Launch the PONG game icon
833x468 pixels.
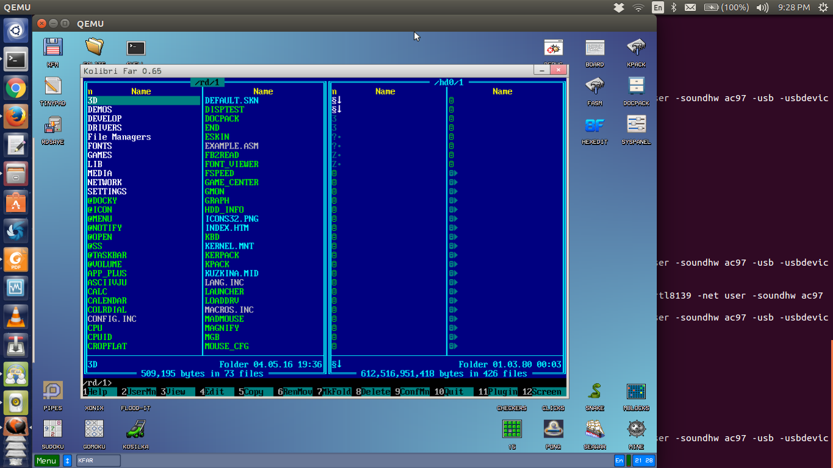(x=553, y=429)
